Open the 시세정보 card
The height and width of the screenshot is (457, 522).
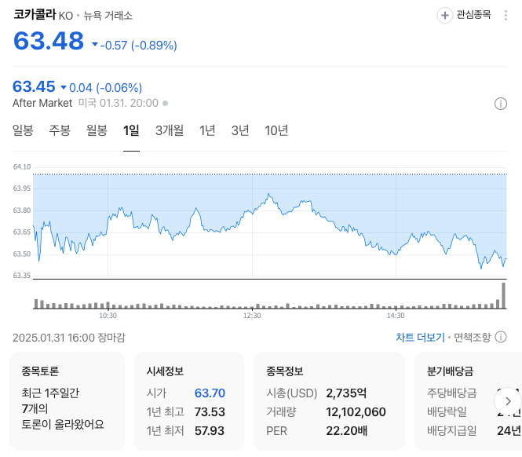tap(189, 401)
